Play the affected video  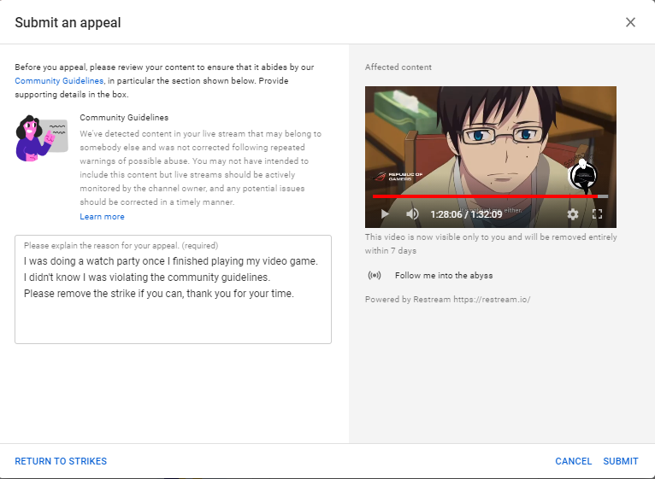click(x=385, y=214)
